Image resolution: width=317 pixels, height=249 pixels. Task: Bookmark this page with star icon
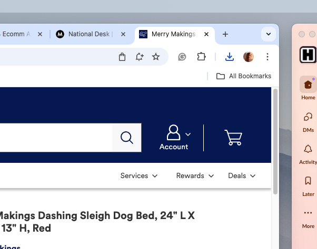[x=156, y=57]
